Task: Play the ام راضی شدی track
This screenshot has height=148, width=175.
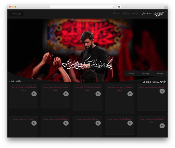Action: pos(130,94)
